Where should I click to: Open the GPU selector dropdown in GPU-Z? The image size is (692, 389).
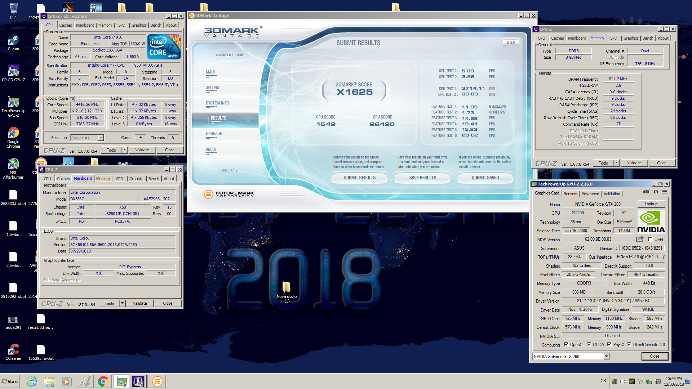(x=606, y=356)
